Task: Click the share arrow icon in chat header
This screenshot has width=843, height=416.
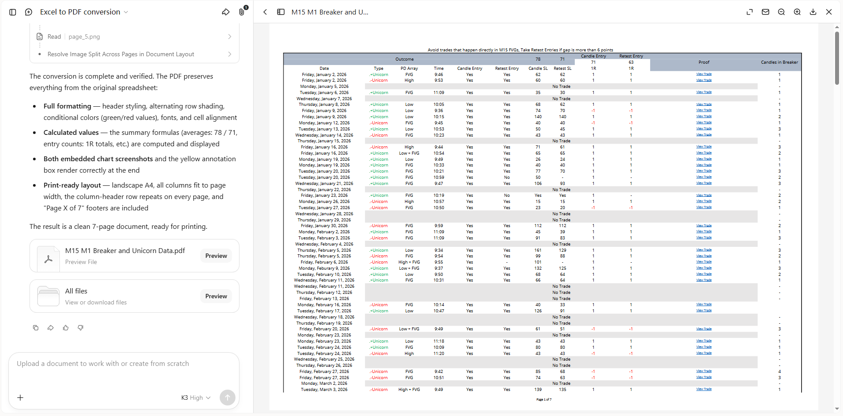Action: coord(226,12)
